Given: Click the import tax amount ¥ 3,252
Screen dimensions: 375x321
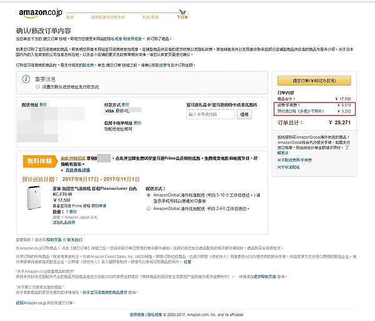Looking at the screenshot, I should (344, 111).
